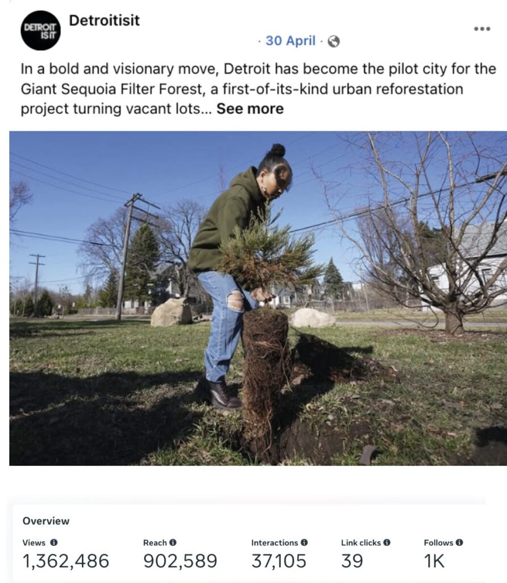Image resolution: width=507 pixels, height=583 pixels.
Task: Click the globe public audience icon
Action: pyautogui.click(x=334, y=42)
